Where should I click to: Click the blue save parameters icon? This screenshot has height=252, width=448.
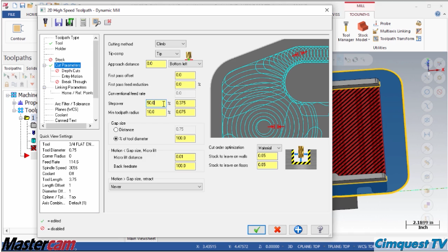(x=59, y=22)
